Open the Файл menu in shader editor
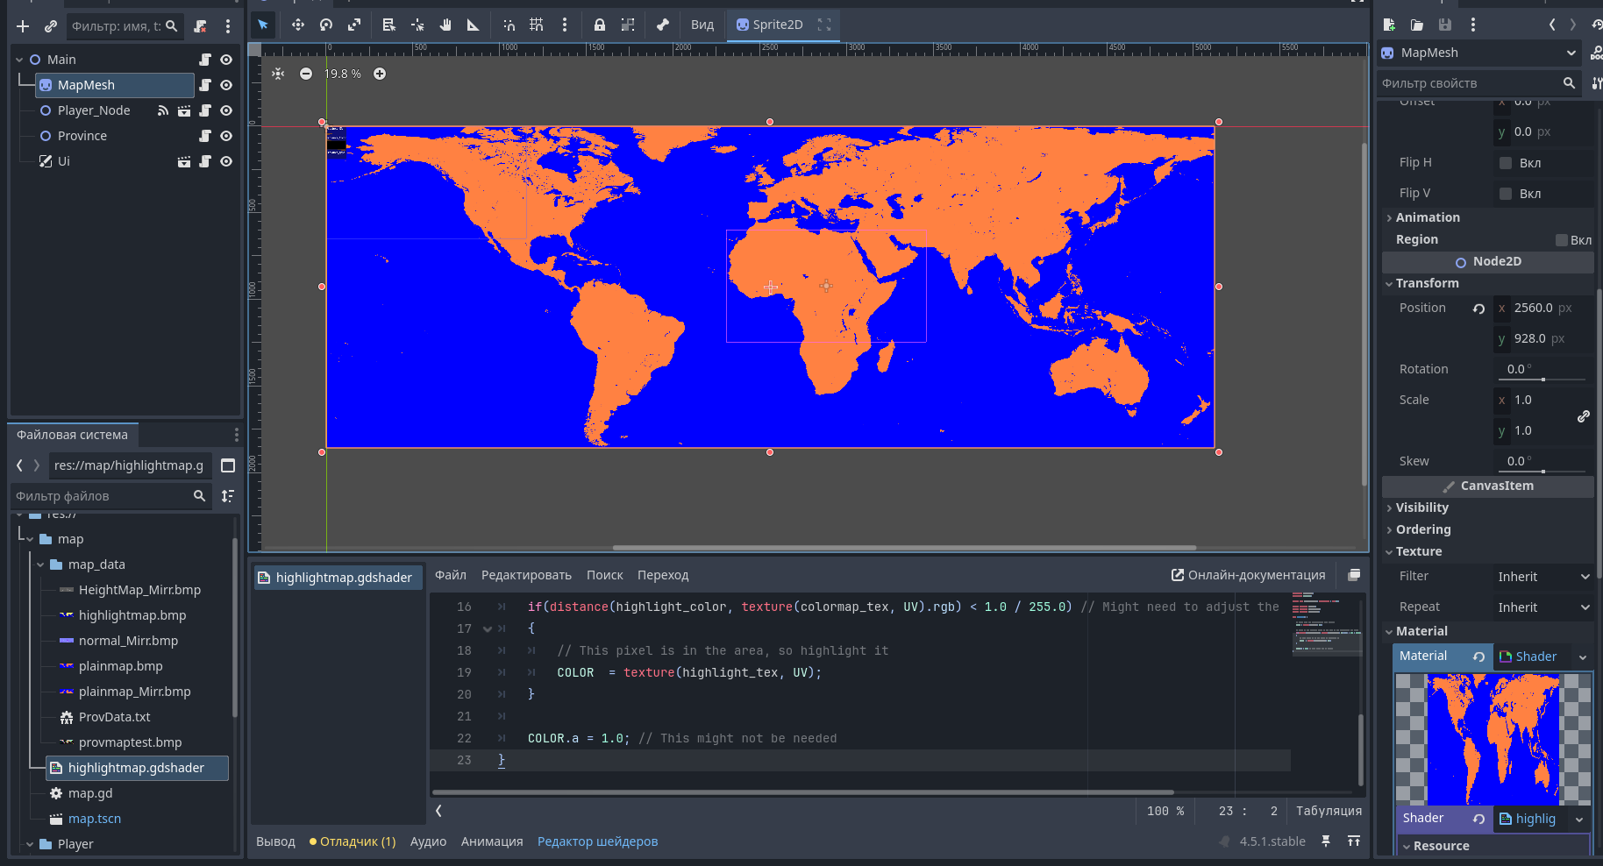Screen dimensions: 1603x866 (x=451, y=575)
